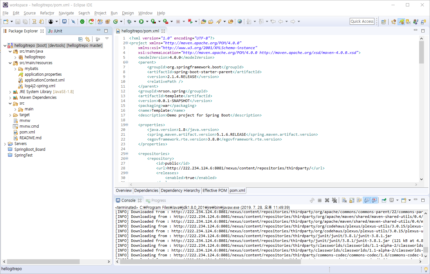Image resolution: width=430 pixels, height=274 pixels.
Task: Click the Debug bug icon
Action: [129, 21]
